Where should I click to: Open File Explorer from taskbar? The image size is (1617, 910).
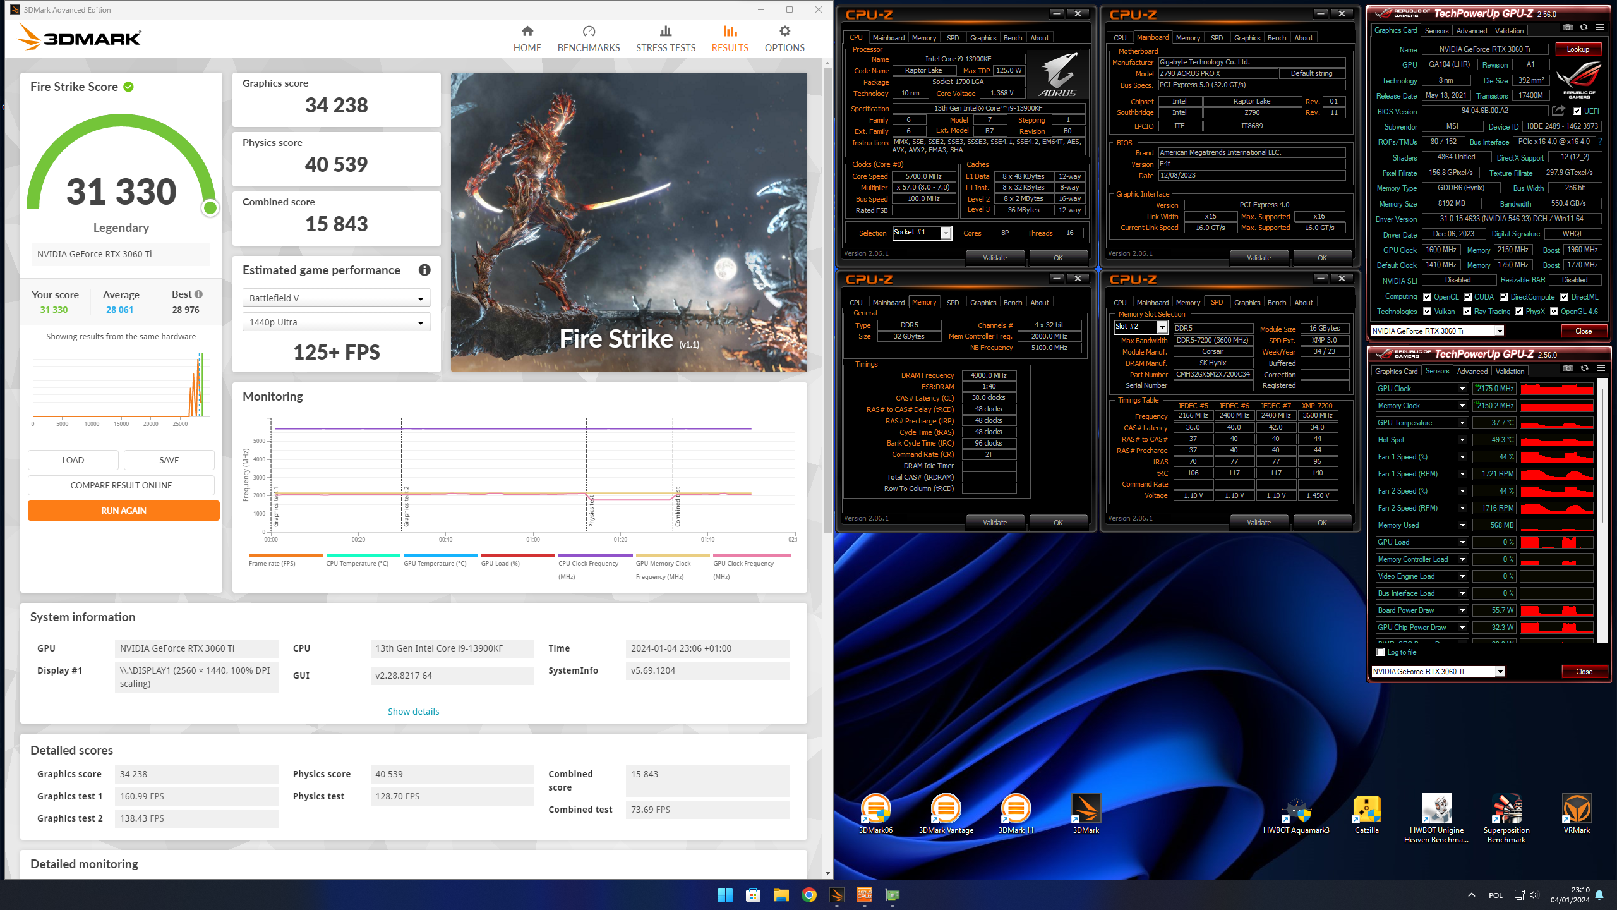point(781,895)
